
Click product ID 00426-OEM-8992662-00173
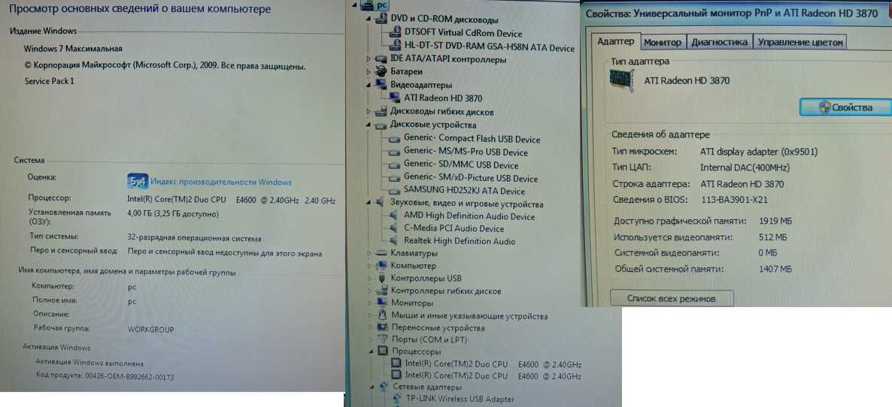(x=129, y=376)
